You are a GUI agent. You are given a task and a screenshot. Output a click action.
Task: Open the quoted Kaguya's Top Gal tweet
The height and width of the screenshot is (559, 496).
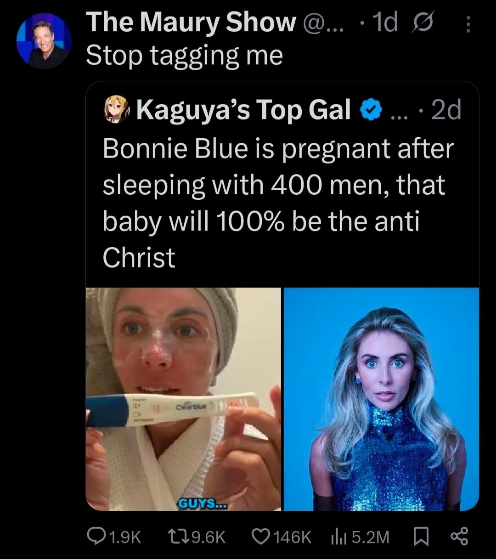pos(276,202)
